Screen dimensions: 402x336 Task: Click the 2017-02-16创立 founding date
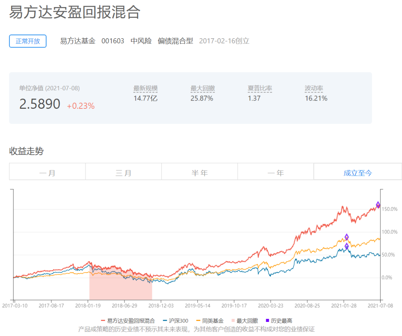tap(224, 41)
